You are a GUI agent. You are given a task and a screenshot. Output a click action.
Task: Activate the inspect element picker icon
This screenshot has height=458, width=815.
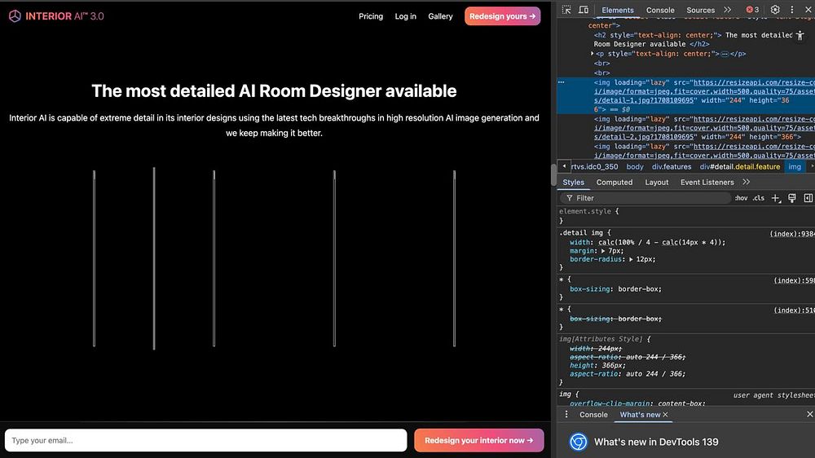(x=567, y=10)
